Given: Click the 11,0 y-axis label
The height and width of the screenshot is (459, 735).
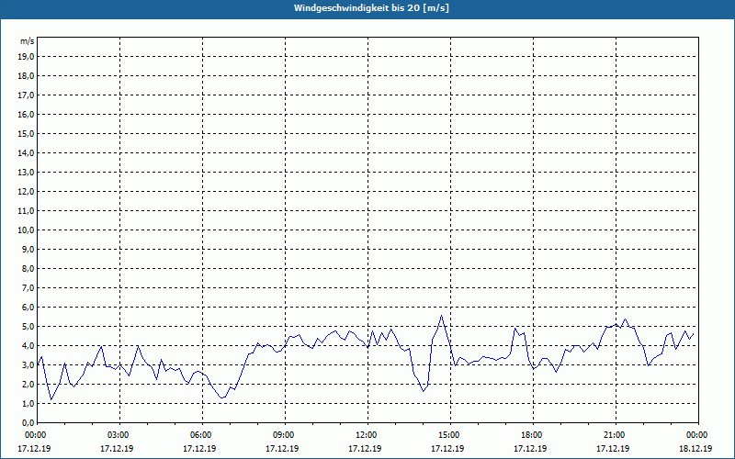Looking at the screenshot, I should 27,211.
